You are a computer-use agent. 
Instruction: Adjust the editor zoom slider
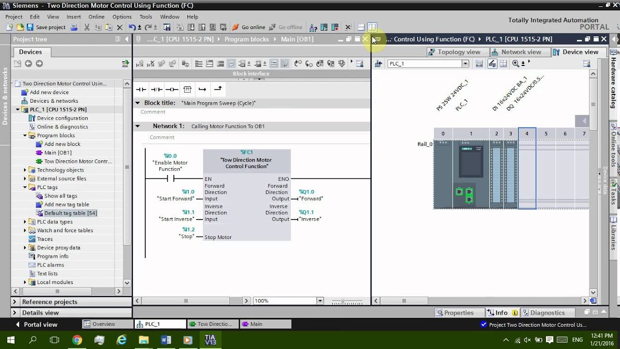[x=343, y=301]
